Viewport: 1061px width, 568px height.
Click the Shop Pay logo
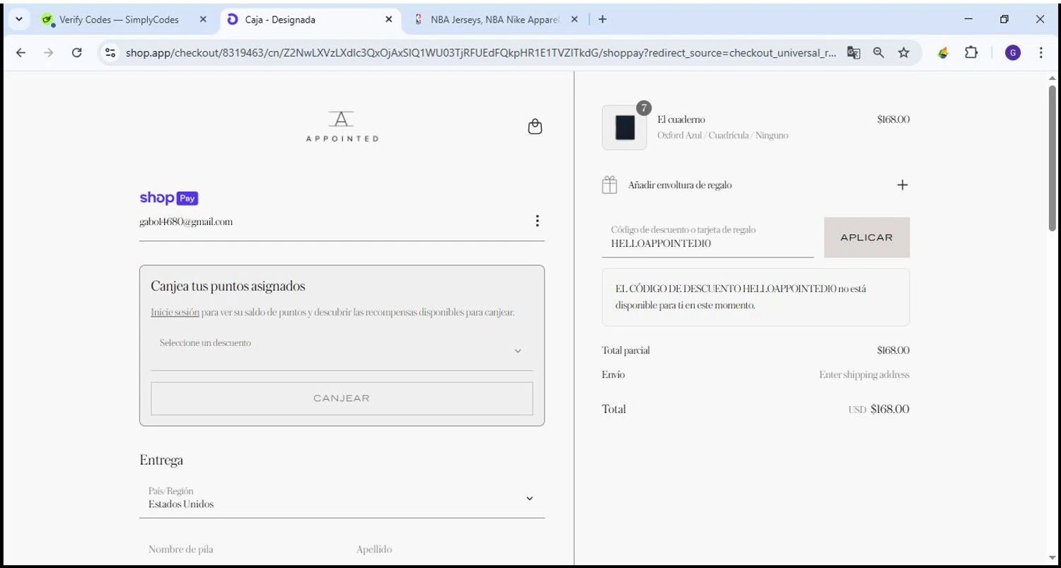169,198
